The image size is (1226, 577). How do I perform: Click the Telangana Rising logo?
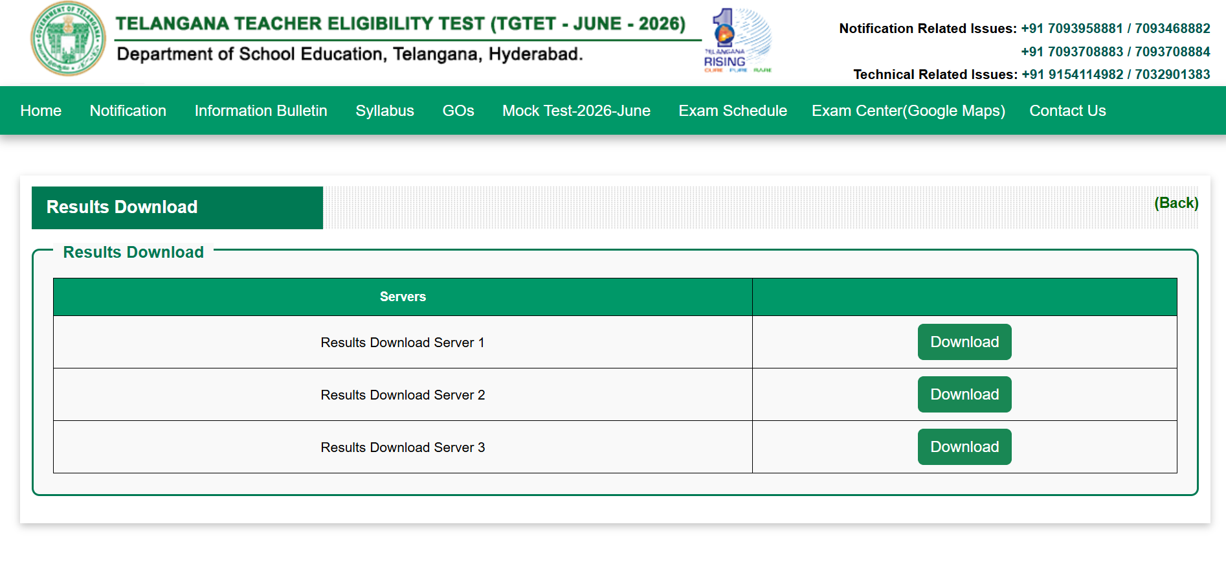point(738,40)
